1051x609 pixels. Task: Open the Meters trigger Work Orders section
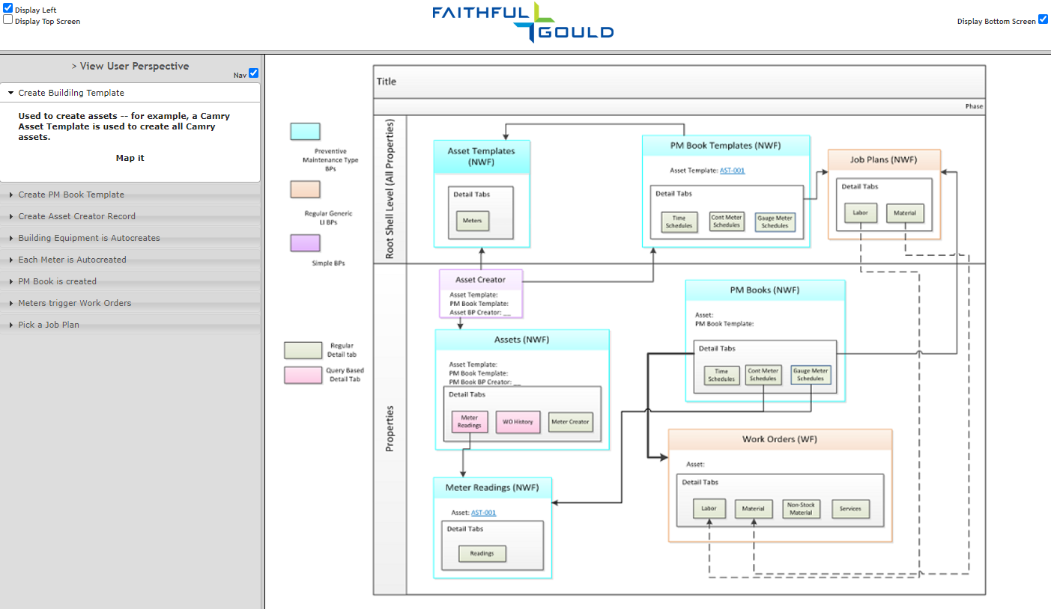[74, 303]
